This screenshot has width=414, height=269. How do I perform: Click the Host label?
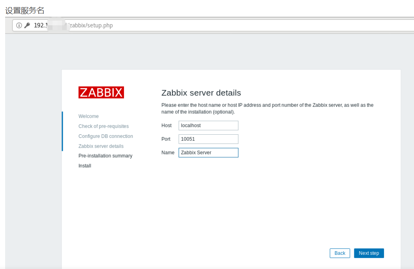[x=166, y=125]
